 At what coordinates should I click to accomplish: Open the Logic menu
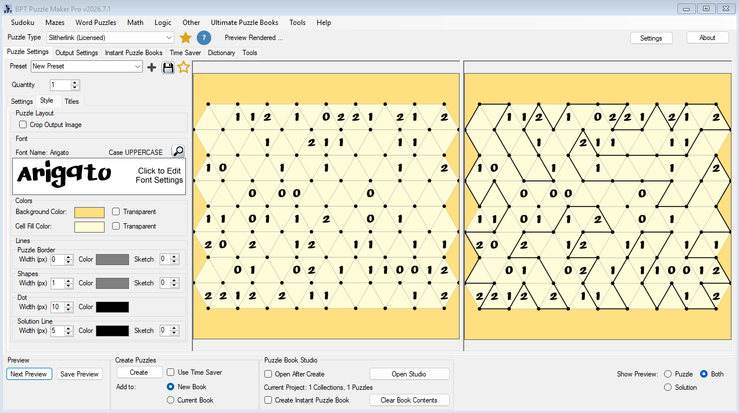[x=163, y=23]
